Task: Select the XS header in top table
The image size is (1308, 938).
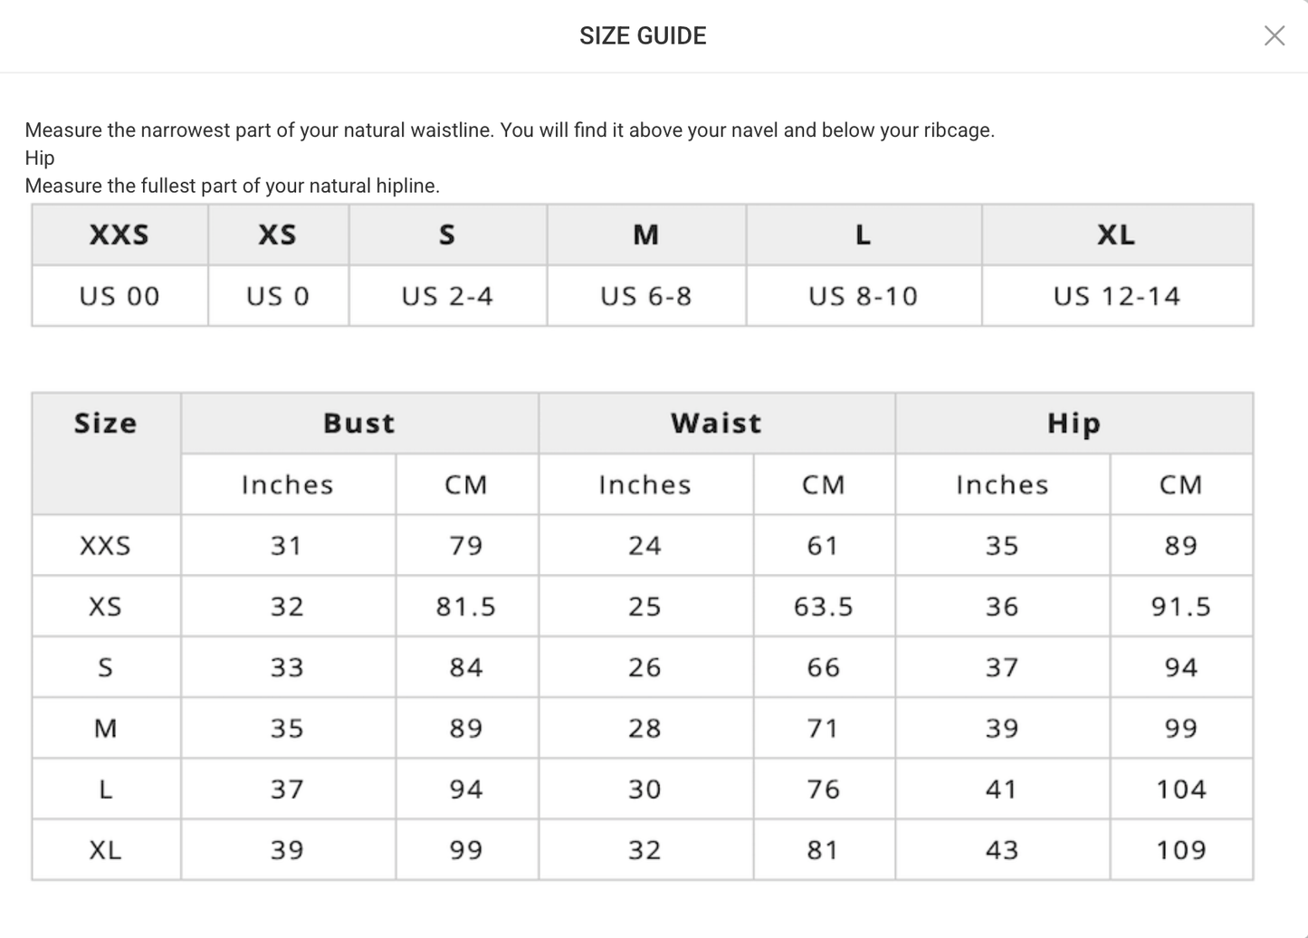Action: [278, 235]
